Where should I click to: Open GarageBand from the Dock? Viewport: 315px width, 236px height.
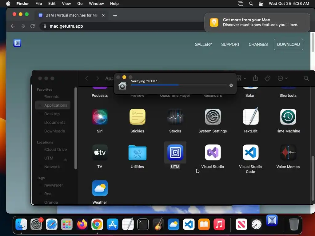(158, 224)
